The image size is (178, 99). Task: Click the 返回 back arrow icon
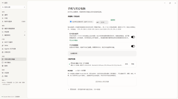pyautogui.click(x=3, y=3)
